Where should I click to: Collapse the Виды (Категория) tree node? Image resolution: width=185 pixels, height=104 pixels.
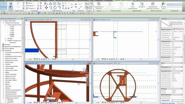pyautogui.click(x=1, y=21)
